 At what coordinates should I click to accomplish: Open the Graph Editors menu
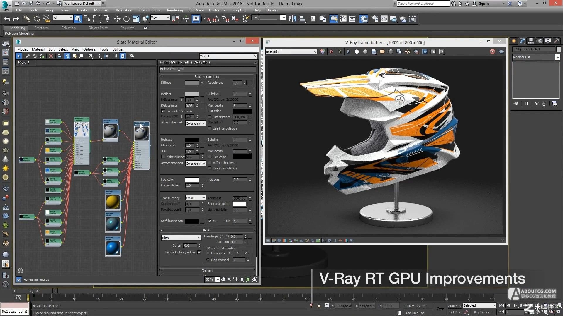[150, 10]
